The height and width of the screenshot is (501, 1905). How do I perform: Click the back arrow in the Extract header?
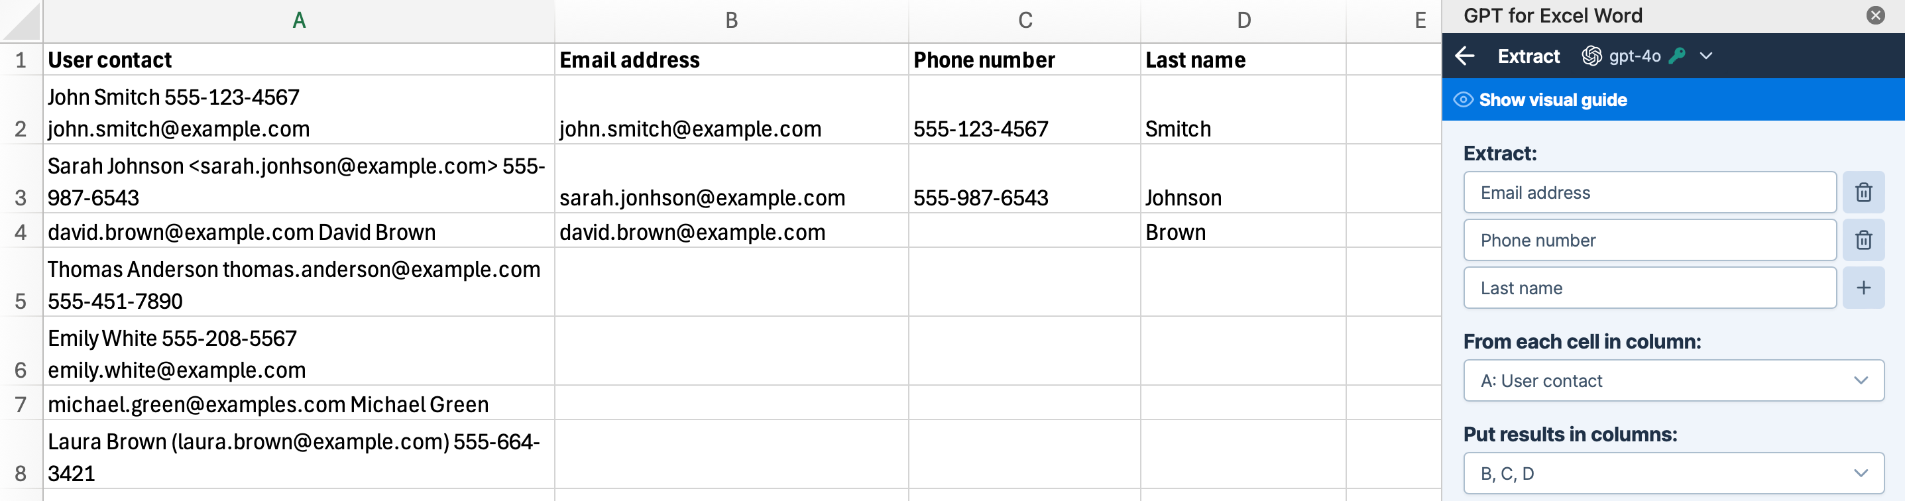(1464, 56)
